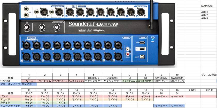Viewport: 217px width, 108px height.
Task: Click the マイク7 cell
Action: click(x=130, y=100)
